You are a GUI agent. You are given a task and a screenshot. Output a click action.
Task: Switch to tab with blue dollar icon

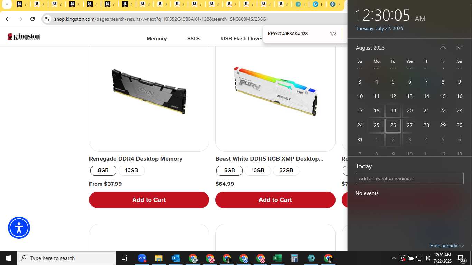(x=316, y=4)
